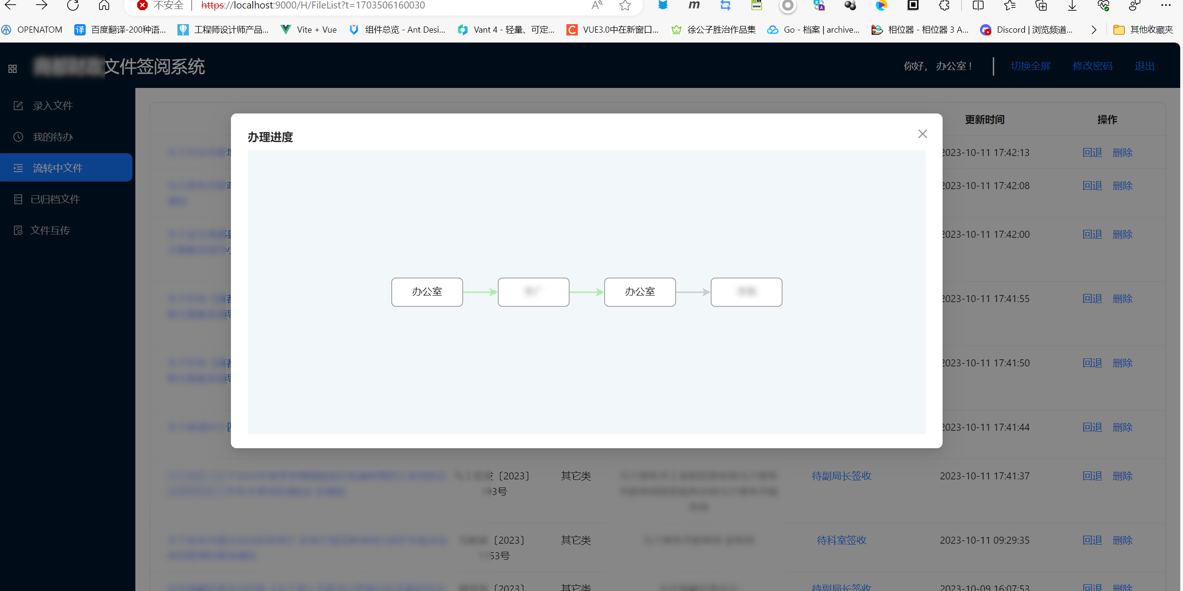Open the browser home page
Screen dimensions: 1183x591
click(x=104, y=5)
